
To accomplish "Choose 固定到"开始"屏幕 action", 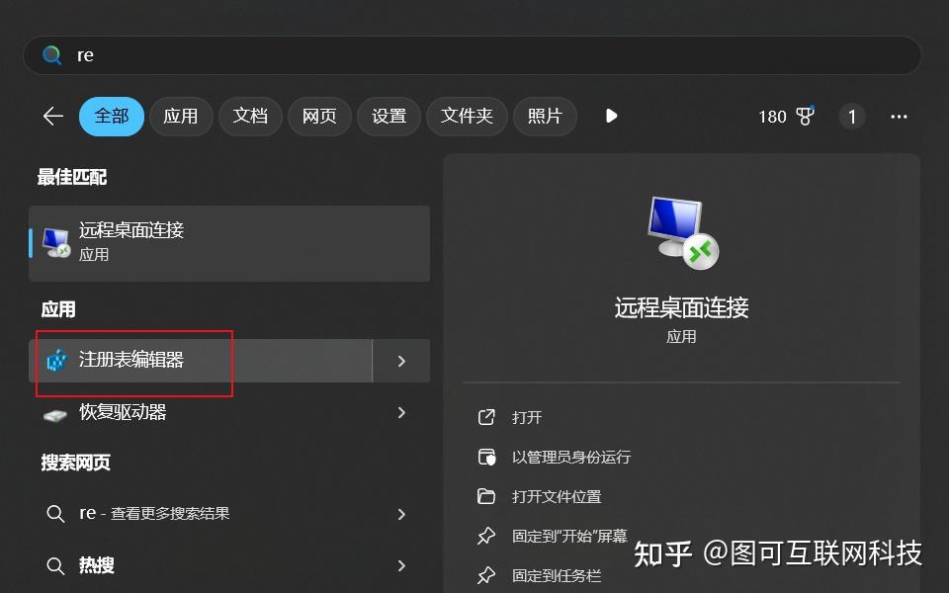I will 569,536.
